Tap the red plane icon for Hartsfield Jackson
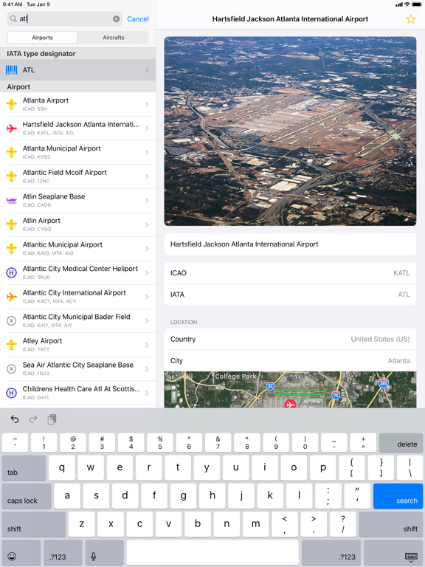Screen dimensions: 425x567 12,128
